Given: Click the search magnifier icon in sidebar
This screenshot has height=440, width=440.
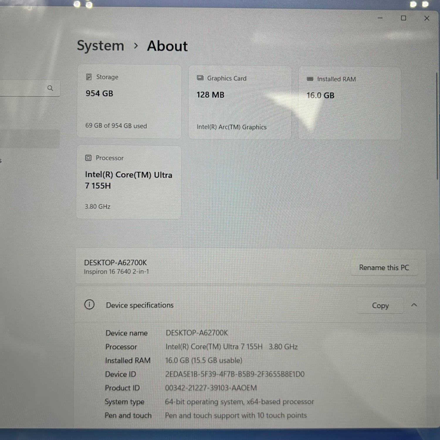Looking at the screenshot, I should pos(50,88).
